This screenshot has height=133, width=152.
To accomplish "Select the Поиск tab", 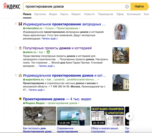I will [x=27, y=14].
